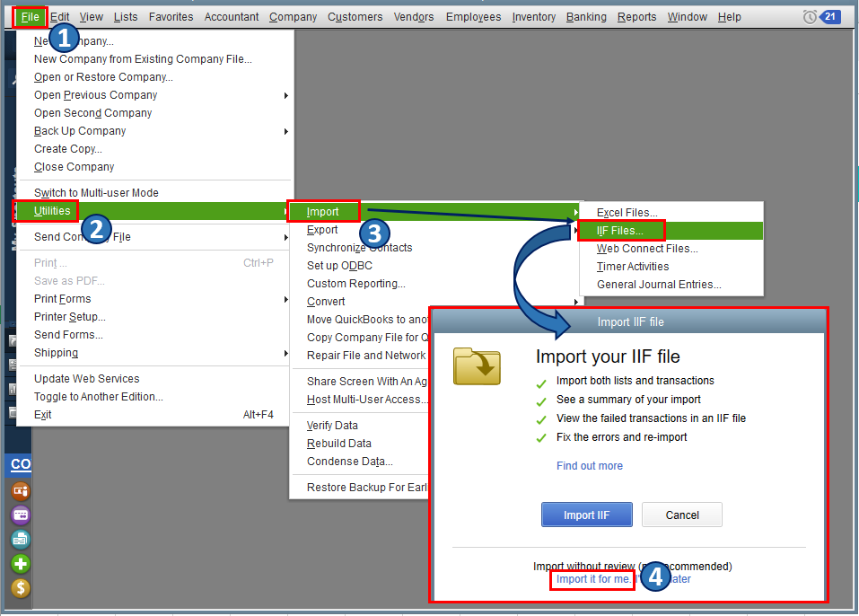Screen dimensions: 859x616
Task: Expand the Print Forms submenu arrow
Action: [286, 299]
